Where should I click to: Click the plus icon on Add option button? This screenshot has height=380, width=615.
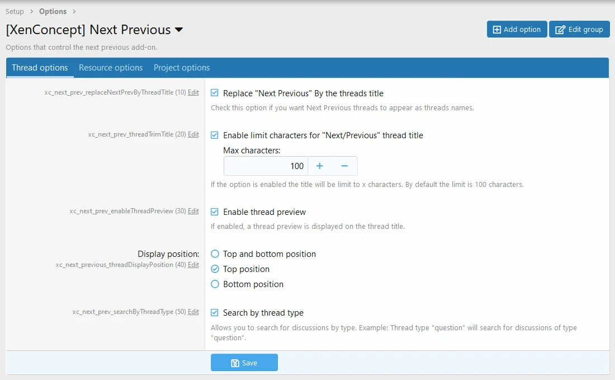point(495,29)
